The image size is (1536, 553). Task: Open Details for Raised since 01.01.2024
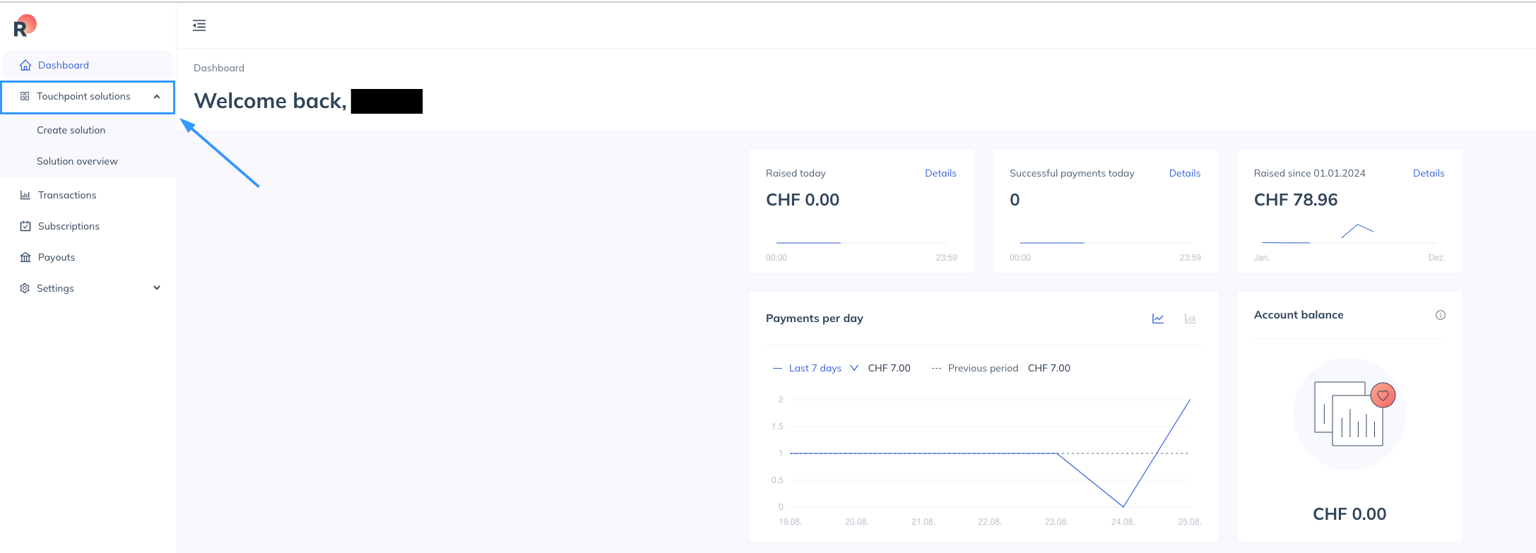click(x=1428, y=173)
